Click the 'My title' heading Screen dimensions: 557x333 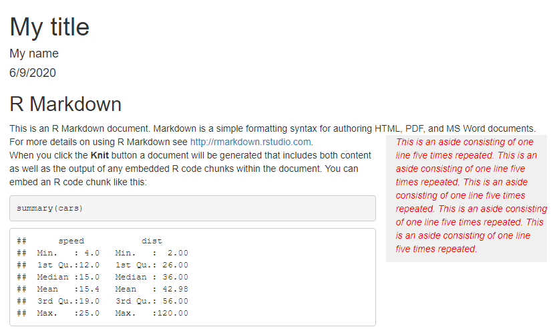pyautogui.click(x=49, y=27)
